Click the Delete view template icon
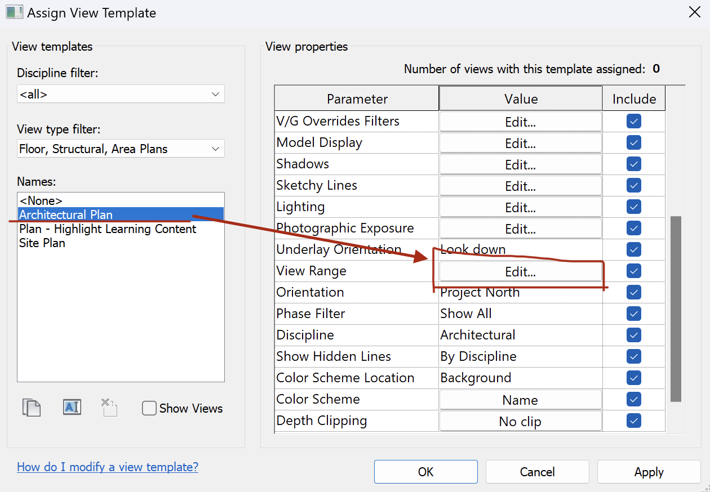Image resolution: width=710 pixels, height=492 pixels. [x=109, y=408]
